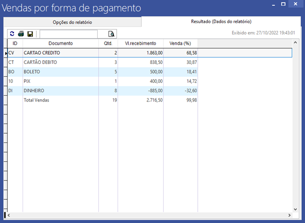Click the Venda (%) column header
This screenshot has width=305, height=223.
click(180, 44)
